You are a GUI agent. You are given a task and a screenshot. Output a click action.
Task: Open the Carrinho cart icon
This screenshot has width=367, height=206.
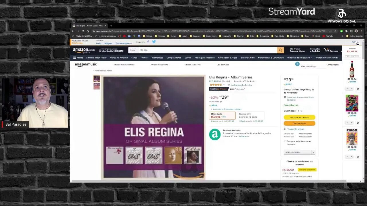[x=331, y=50]
